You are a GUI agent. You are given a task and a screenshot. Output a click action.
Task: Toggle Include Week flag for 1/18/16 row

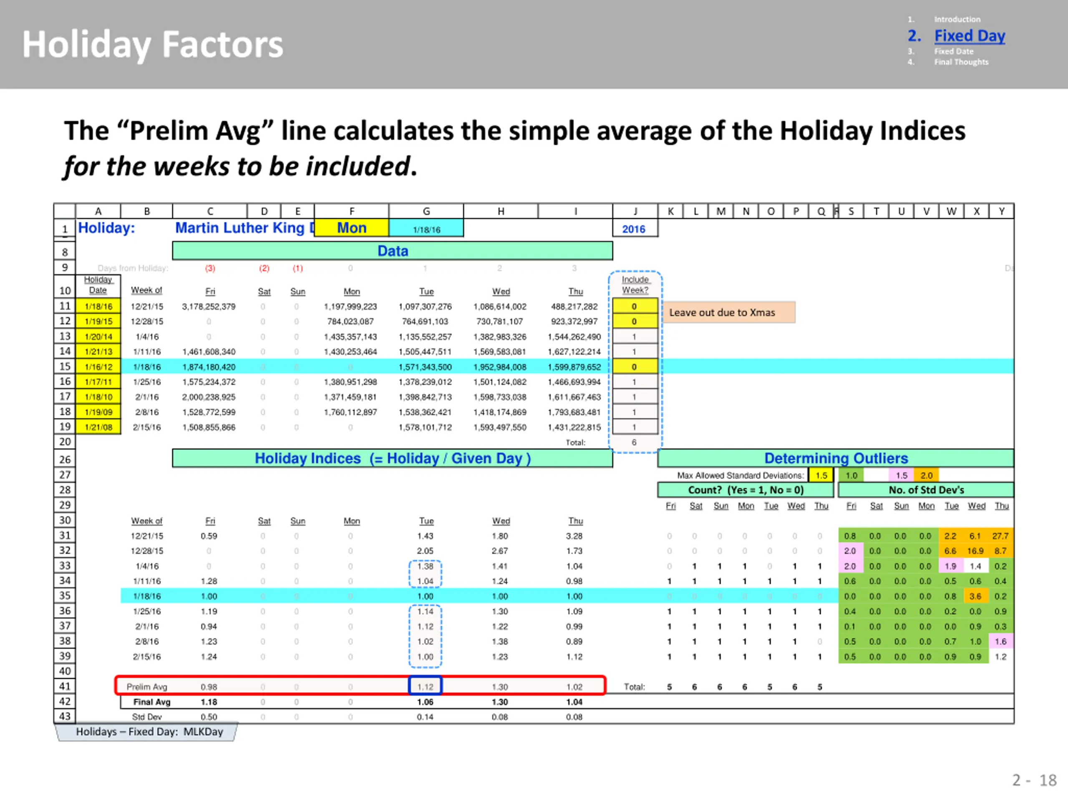point(635,367)
